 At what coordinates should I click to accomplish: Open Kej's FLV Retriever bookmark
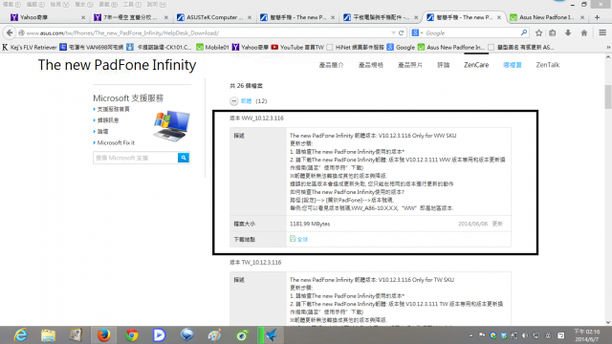click(x=30, y=47)
